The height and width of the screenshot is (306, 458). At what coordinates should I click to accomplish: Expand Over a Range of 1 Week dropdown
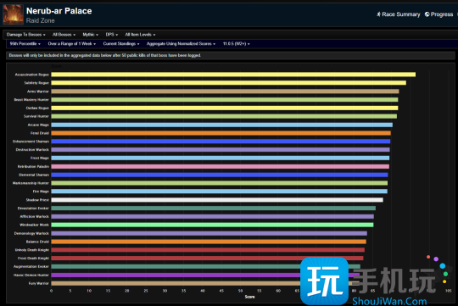[x=72, y=44]
